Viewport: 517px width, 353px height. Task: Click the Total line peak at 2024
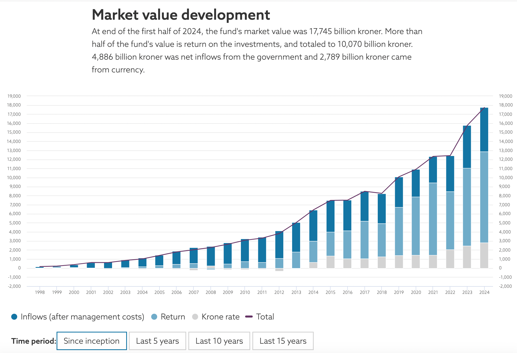click(x=484, y=108)
